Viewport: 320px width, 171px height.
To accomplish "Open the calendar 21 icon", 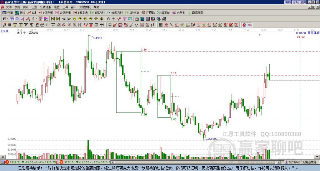I will (x=137, y=19).
